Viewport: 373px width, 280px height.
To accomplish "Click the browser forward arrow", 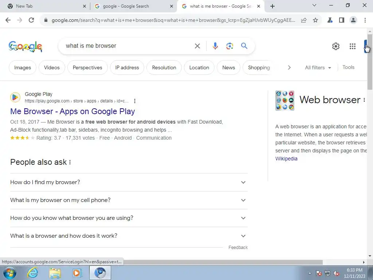I will click(20, 20).
